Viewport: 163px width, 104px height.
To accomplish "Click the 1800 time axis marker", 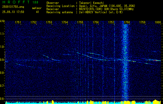I will (x=158, y=22).
